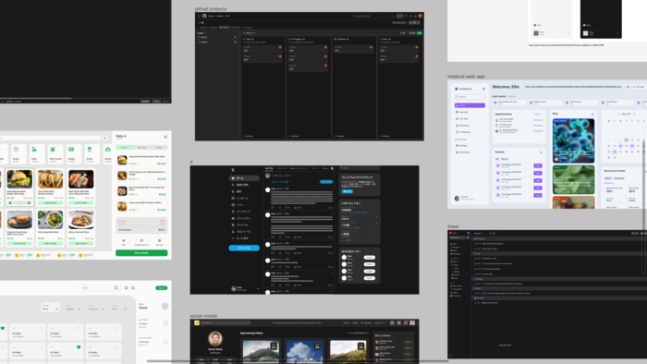Viewport: 647px width, 364px height.
Task: Open Specialist in medical app sidebar
Action: (462, 112)
